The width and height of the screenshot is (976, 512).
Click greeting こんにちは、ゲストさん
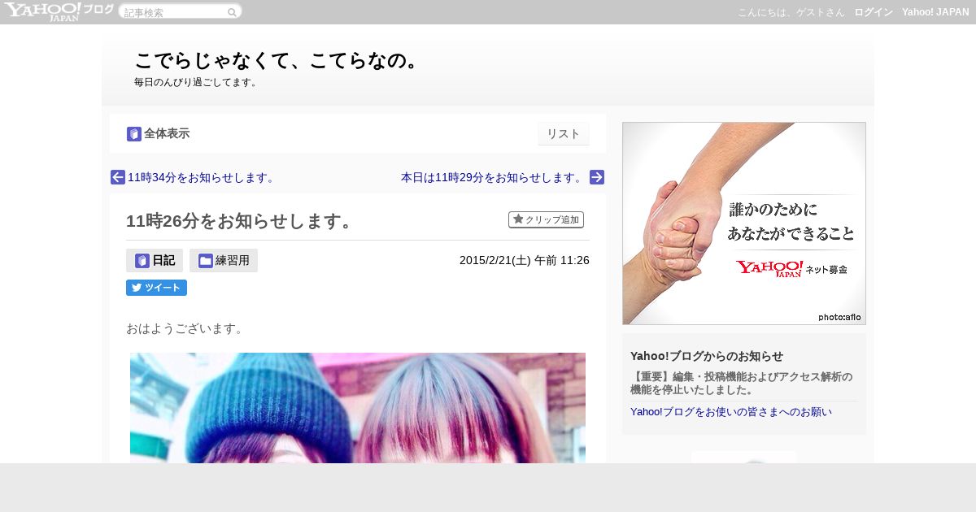click(791, 12)
